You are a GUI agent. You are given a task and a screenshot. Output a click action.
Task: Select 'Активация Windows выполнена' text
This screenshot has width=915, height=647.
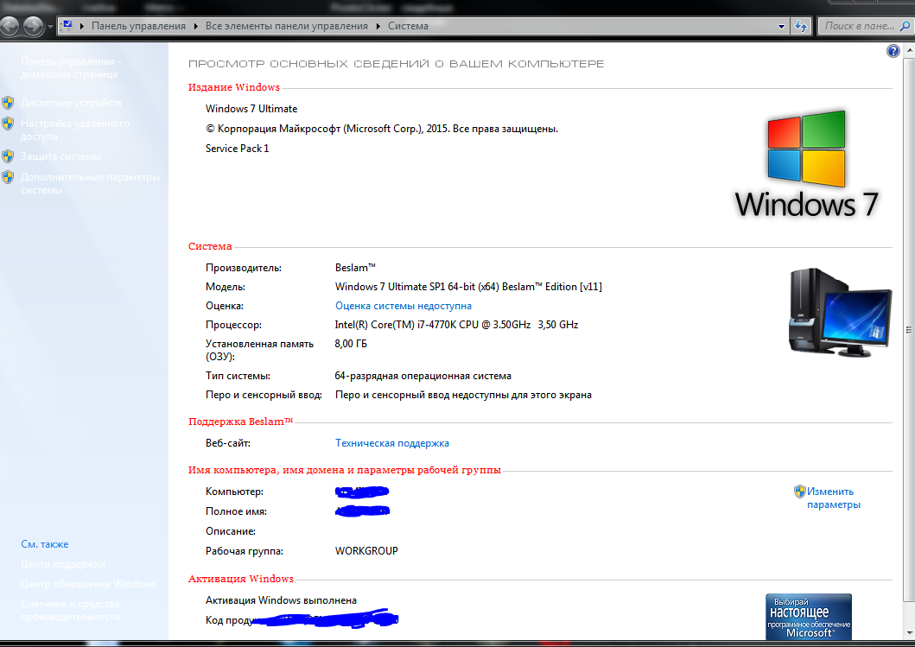tap(281, 600)
